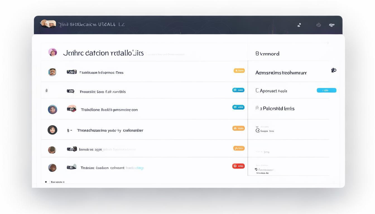375x214 pixels.
Task: Expand the last entry at the right panel's bottom
Action: pos(256,169)
